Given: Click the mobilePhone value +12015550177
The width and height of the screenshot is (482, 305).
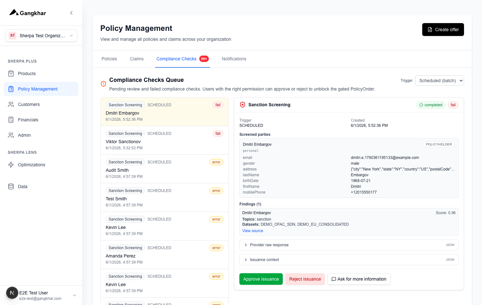Looking at the screenshot, I should click(364, 192).
